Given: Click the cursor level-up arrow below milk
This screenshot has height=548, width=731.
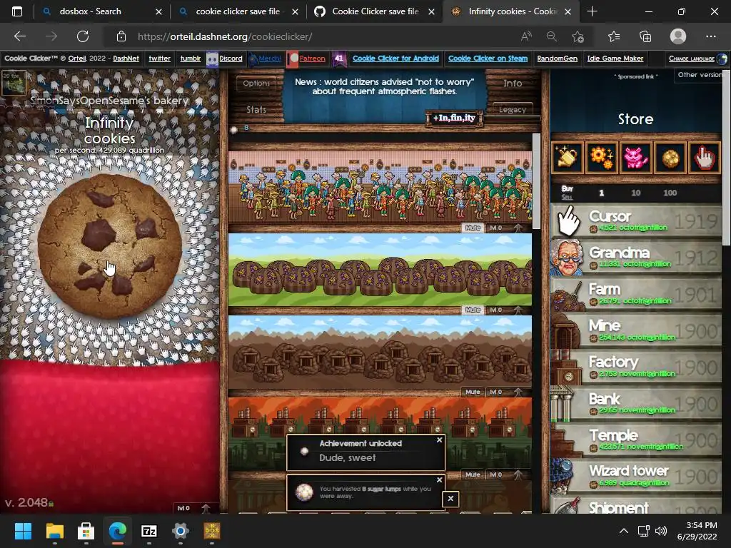Looking at the screenshot, I should coord(206,508).
